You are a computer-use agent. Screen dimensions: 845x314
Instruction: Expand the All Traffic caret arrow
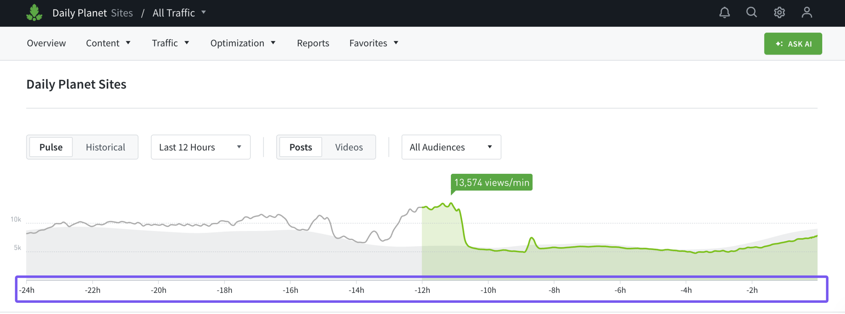click(204, 13)
